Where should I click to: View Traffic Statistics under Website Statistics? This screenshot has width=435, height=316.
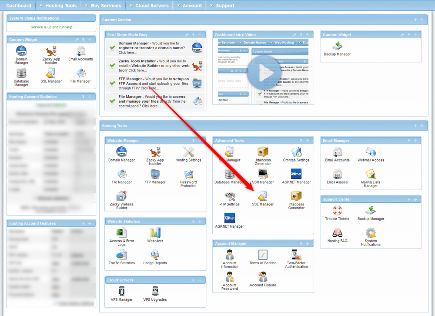tap(121, 256)
